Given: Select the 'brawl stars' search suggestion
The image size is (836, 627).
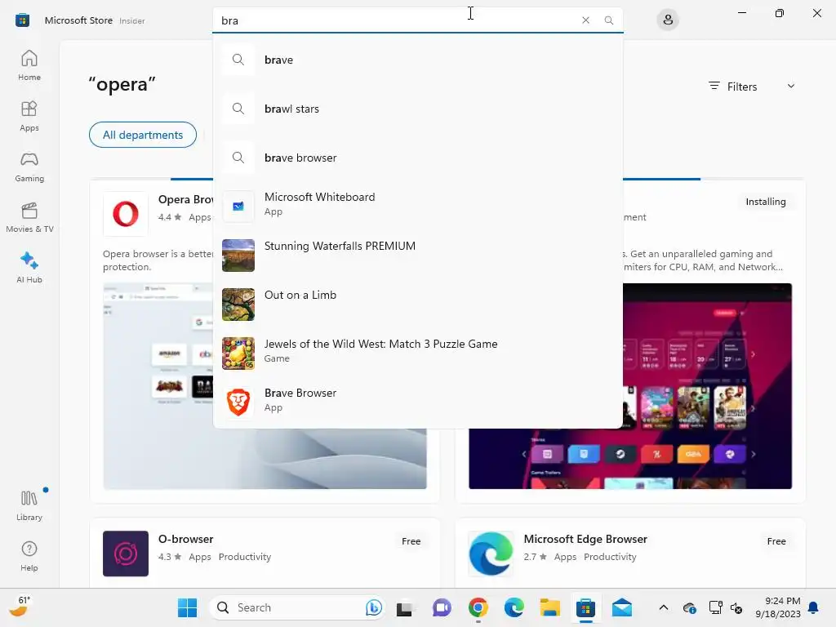Looking at the screenshot, I should point(417,109).
